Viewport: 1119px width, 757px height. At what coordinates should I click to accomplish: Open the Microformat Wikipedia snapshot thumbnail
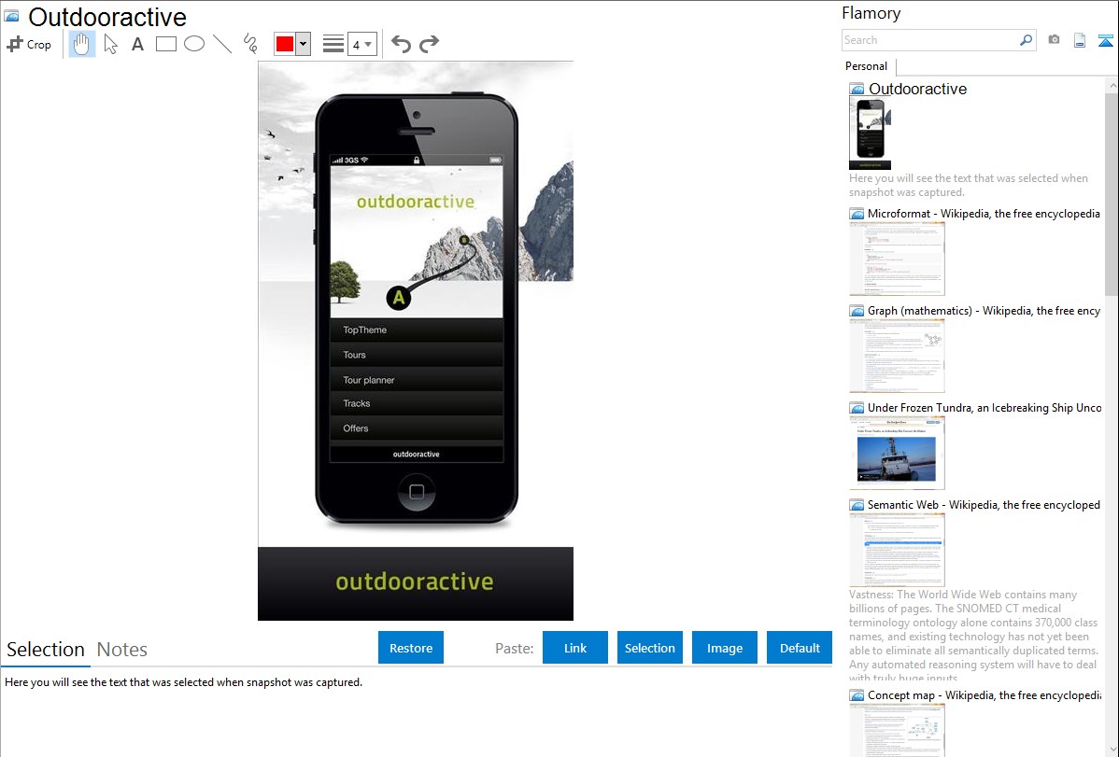click(897, 259)
